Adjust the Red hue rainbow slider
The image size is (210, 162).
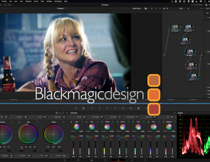[77, 137]
